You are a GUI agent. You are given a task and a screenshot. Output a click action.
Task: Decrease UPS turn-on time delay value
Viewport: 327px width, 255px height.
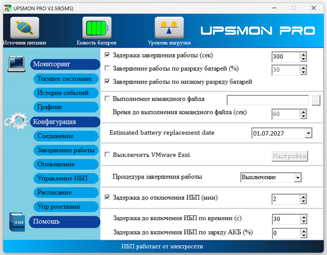(x=304, y=221)
